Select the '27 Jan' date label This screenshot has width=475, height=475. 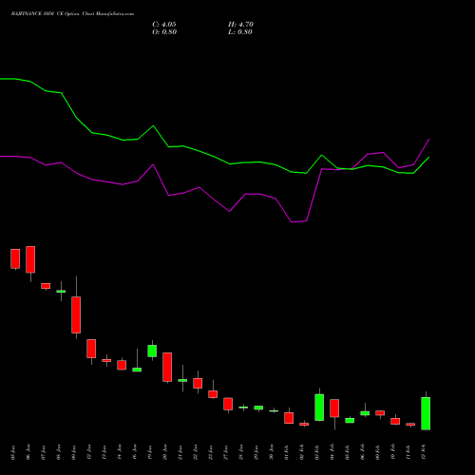[226, 452]
